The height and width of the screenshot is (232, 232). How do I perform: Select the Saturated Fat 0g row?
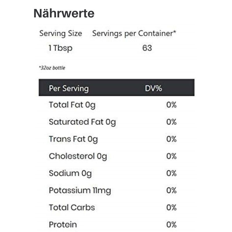(117, 122)
